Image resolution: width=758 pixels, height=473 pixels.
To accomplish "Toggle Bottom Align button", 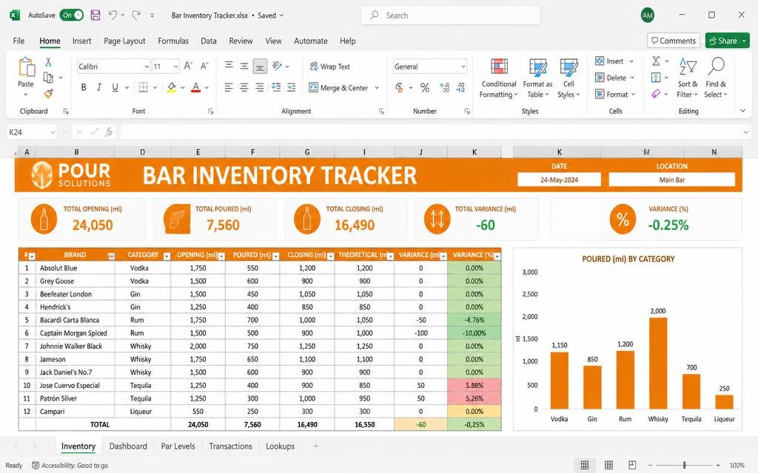I will point(260,66).
